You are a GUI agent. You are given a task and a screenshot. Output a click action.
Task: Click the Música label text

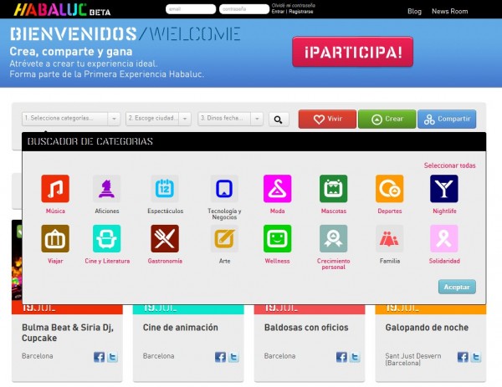(55, 211)
